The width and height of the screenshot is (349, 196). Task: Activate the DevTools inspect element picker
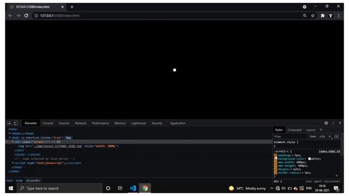point(9,123)
